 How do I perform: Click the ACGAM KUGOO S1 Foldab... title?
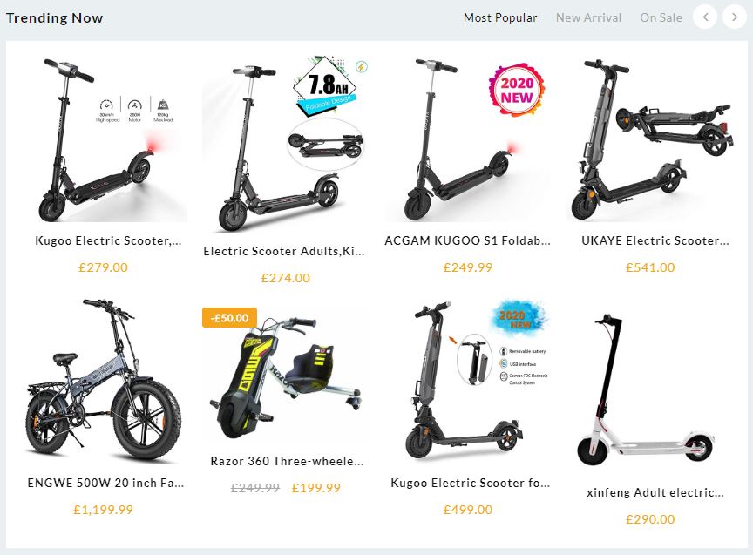[467, 240]
